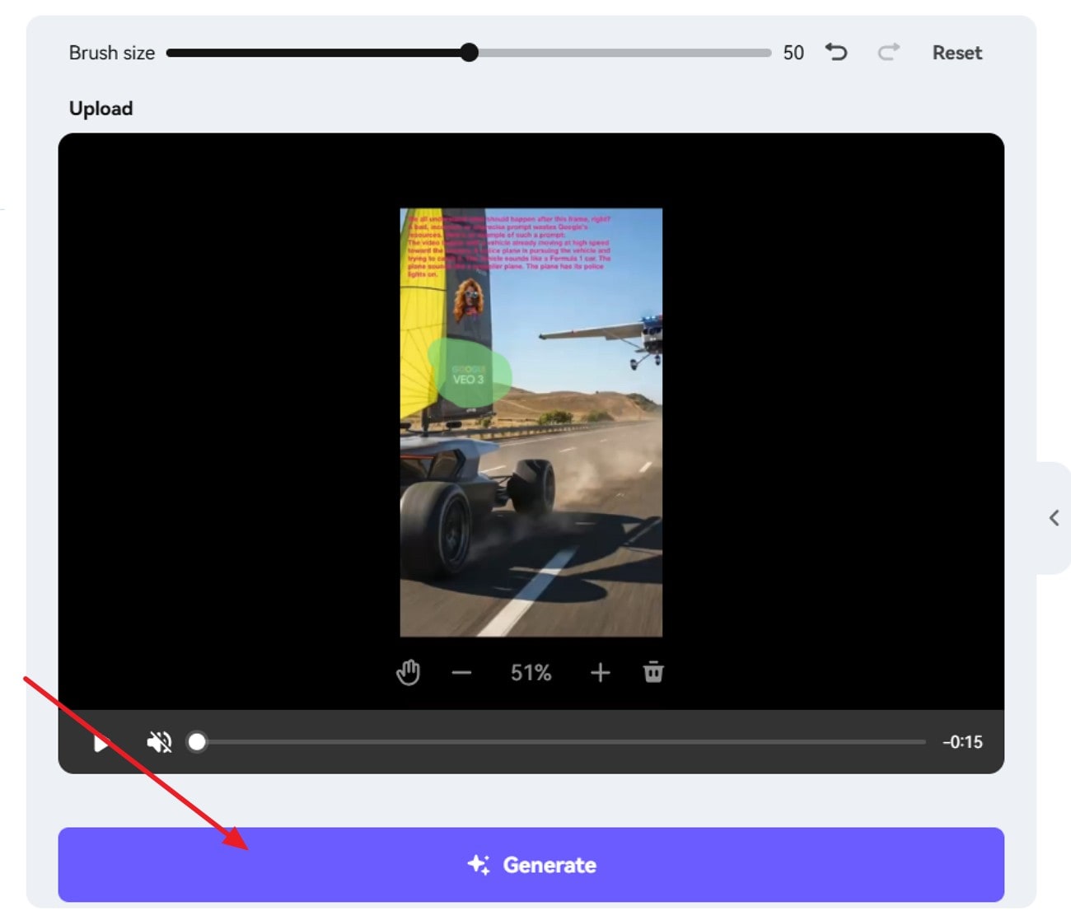Zoom in with the plus icon

(x=600, y=673)
